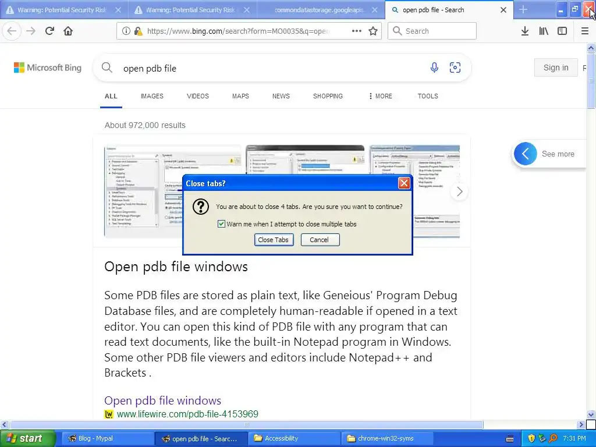Reload the current page
This screenshot has height=447, width=596.
[x=49, y=31]
